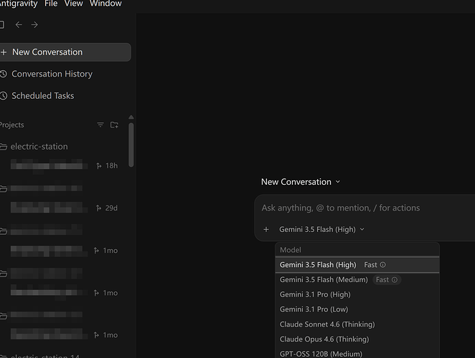
Task: Open the Window menu
Action: [x=105, y=4]
